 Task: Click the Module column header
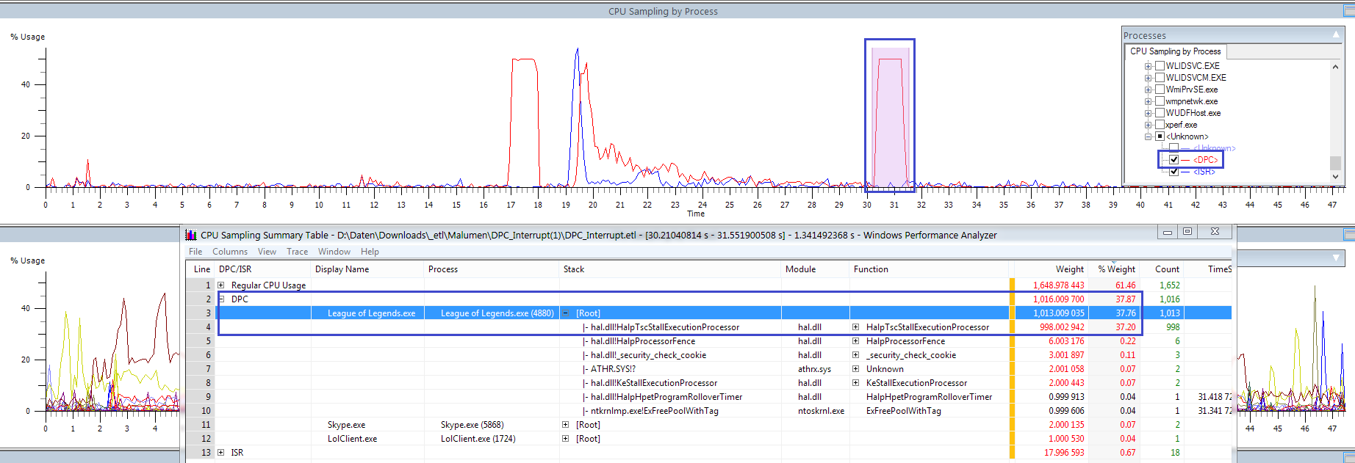pos(816,269)
